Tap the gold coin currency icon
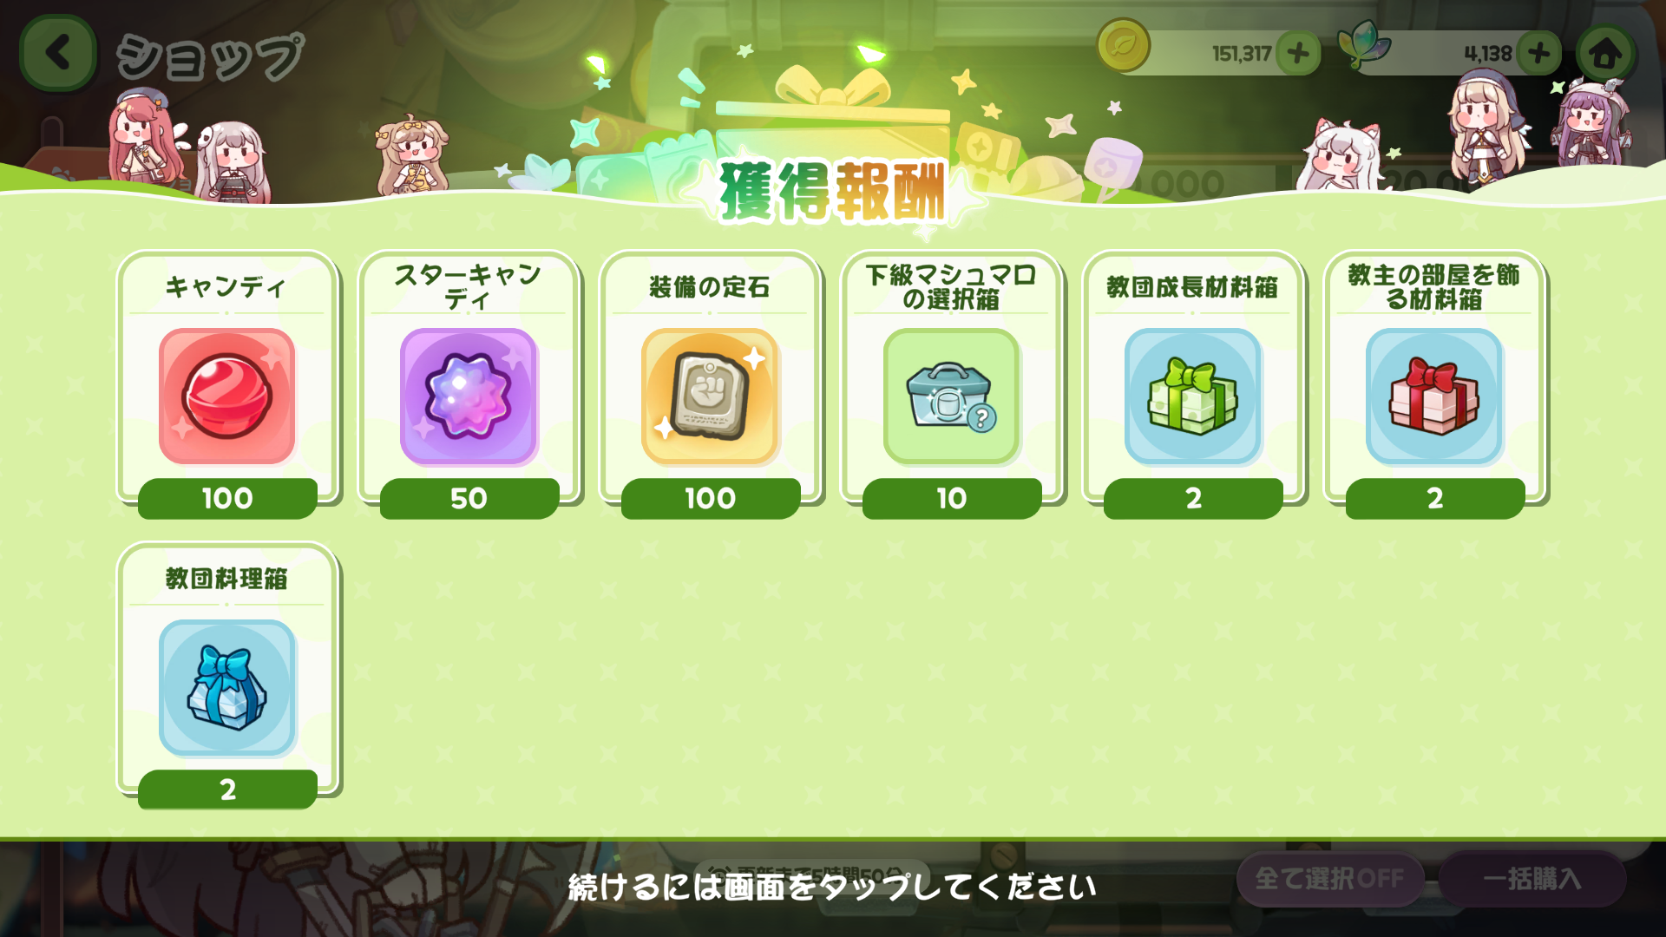 point(1123,45)
